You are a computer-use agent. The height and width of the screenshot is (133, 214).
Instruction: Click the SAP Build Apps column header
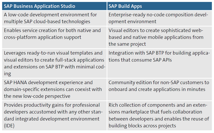click(160, 6)
